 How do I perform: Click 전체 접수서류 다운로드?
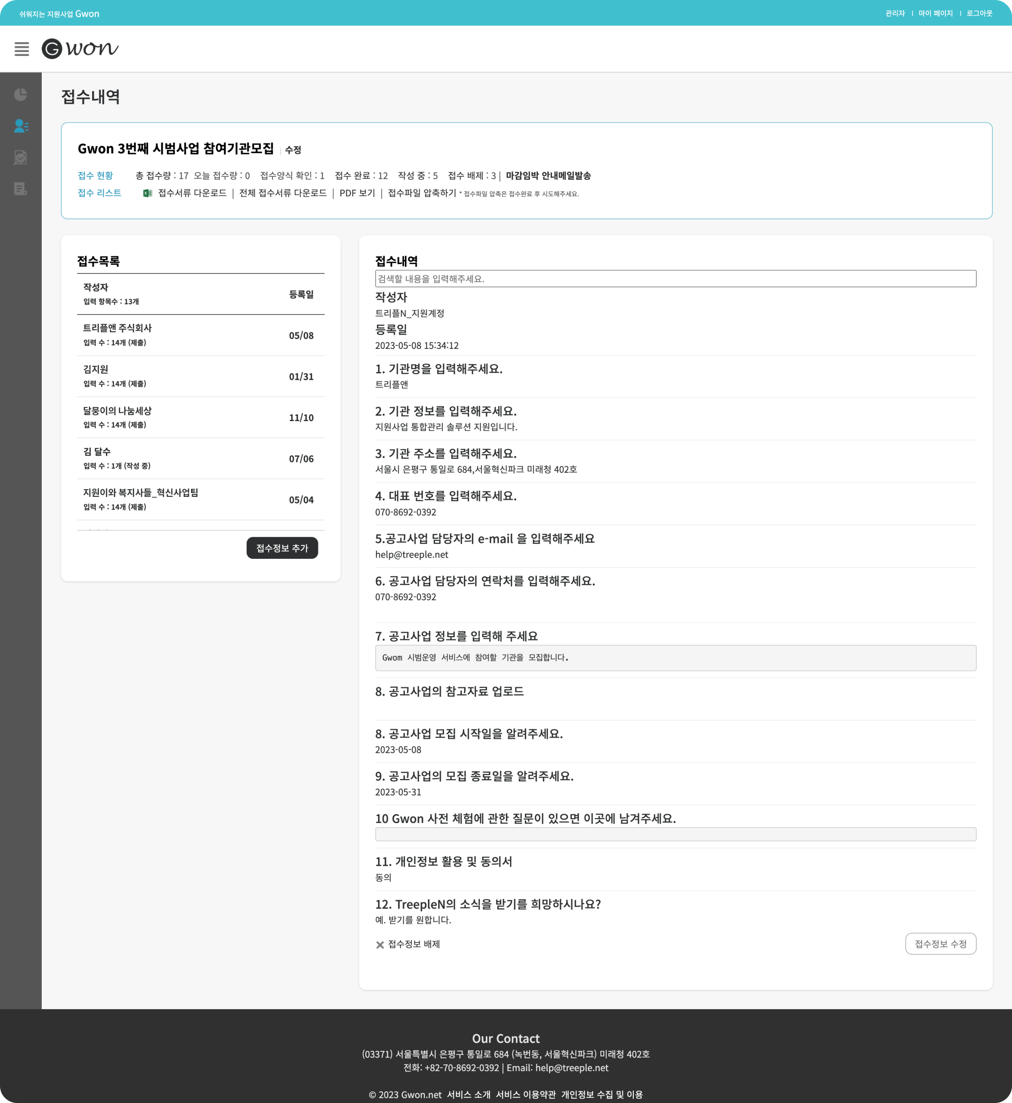pos(283,193)
